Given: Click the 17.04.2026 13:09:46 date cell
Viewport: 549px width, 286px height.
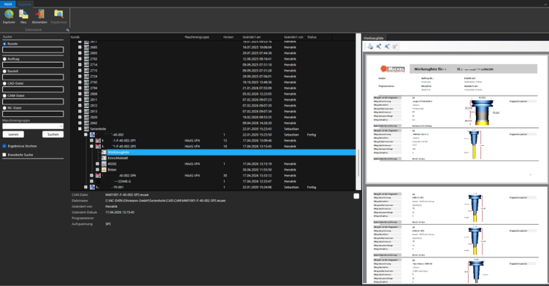Looking at the screenshot, I should click(x=257, y=140).
